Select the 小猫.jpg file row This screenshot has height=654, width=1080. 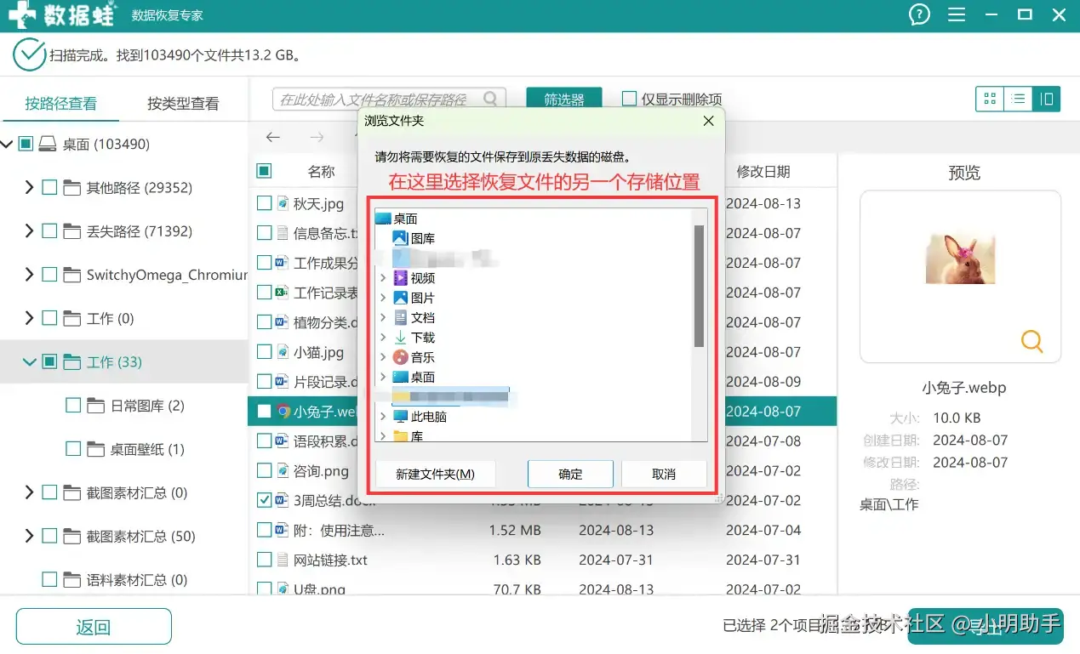click(542, 352)
